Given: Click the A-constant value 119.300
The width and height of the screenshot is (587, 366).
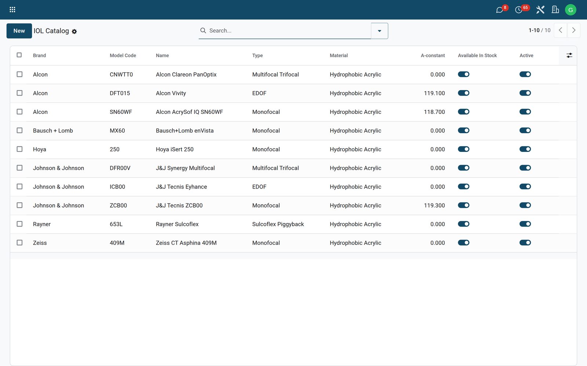Looking at the screenshot, I should 434,206.
